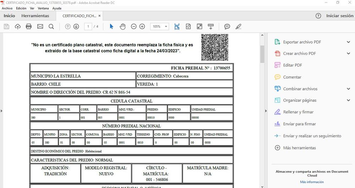Expand Crear archivo PDF chevron

click(349, 53)
